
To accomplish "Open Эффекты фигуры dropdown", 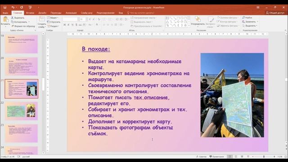I will [228, 26].
